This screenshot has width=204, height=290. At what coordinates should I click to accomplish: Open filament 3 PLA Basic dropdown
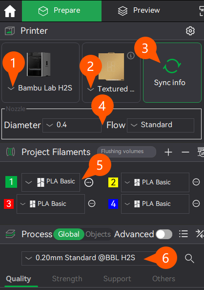(51, 204)
